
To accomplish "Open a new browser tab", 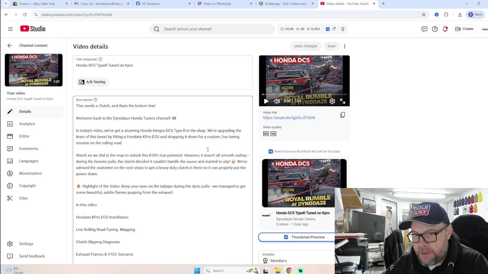I will 383,4.
